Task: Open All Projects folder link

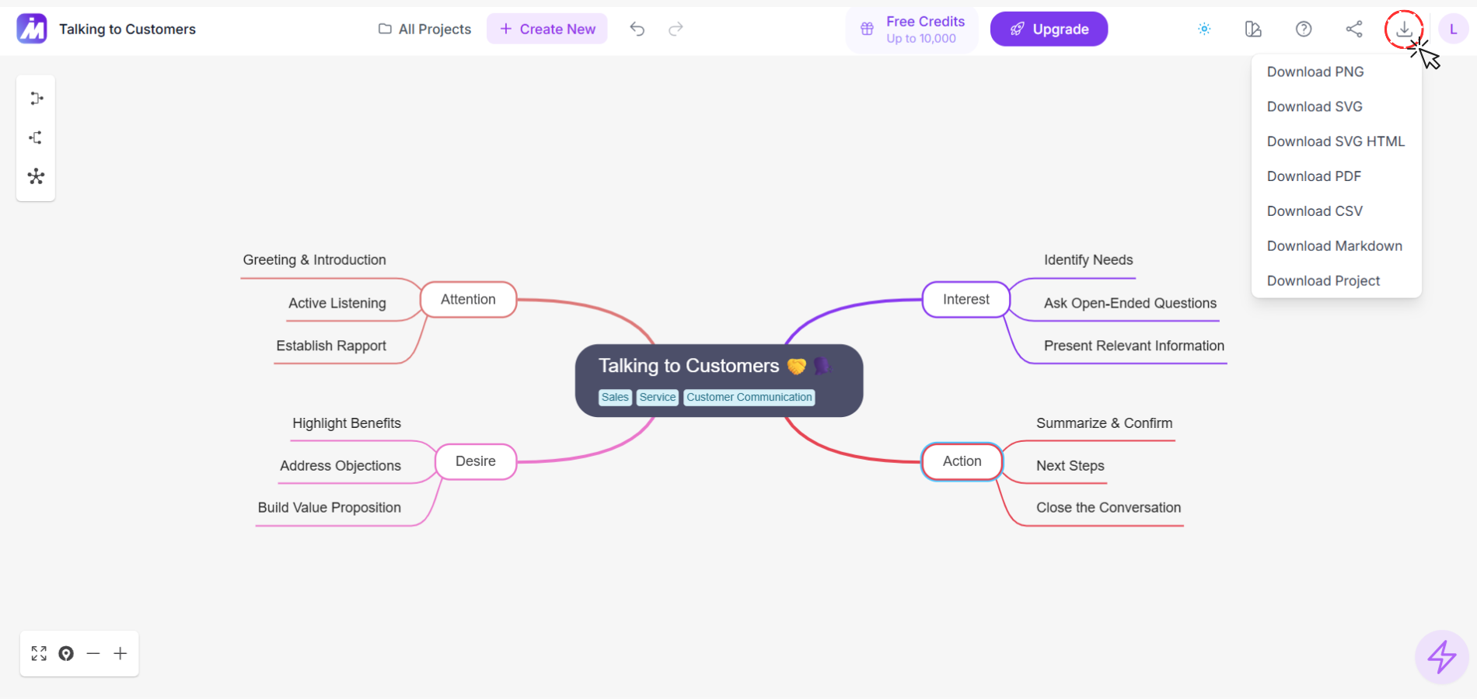Action: click(x=425, y=30)
